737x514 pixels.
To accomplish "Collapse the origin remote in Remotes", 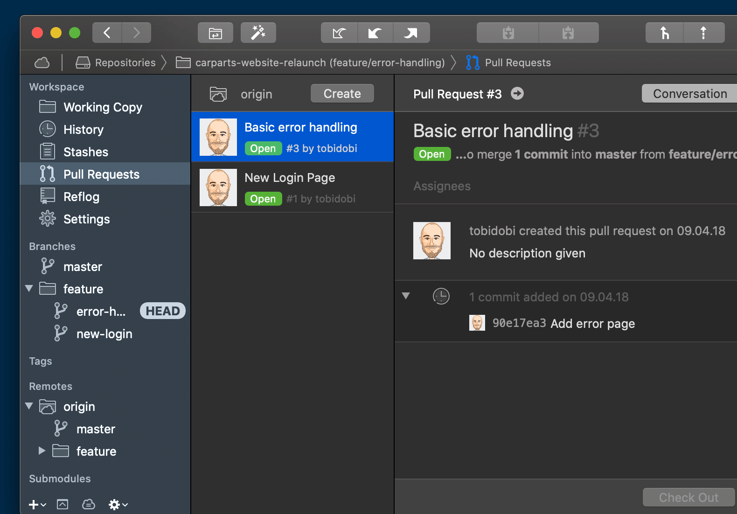I will [29, 406].
